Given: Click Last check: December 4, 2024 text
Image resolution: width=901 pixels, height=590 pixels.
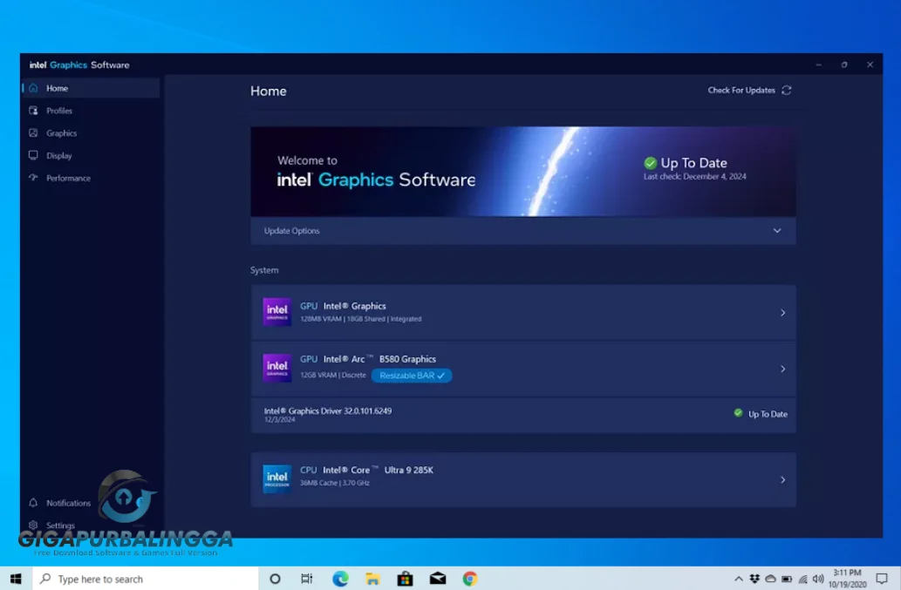Looking at the screenshot, I should tap(694, 176).
